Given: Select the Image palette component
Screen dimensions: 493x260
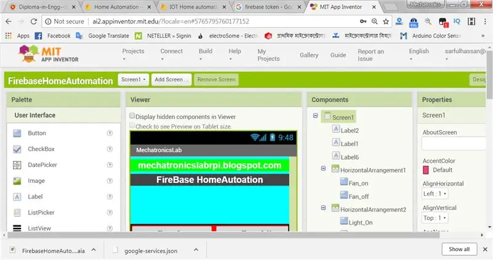Looking at the screenshot, I should [36, 181].
